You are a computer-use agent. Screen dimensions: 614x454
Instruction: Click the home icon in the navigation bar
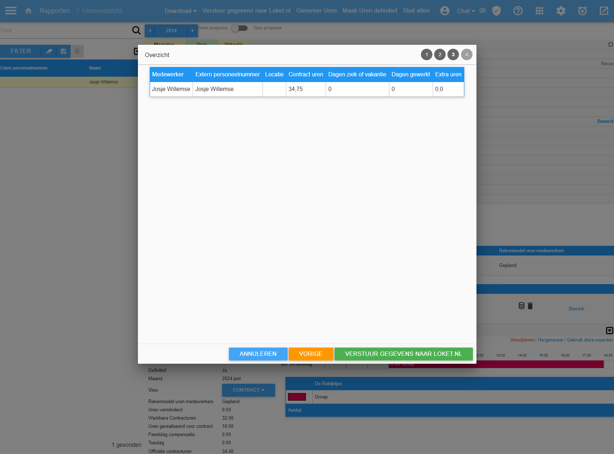tap(28, 10)
